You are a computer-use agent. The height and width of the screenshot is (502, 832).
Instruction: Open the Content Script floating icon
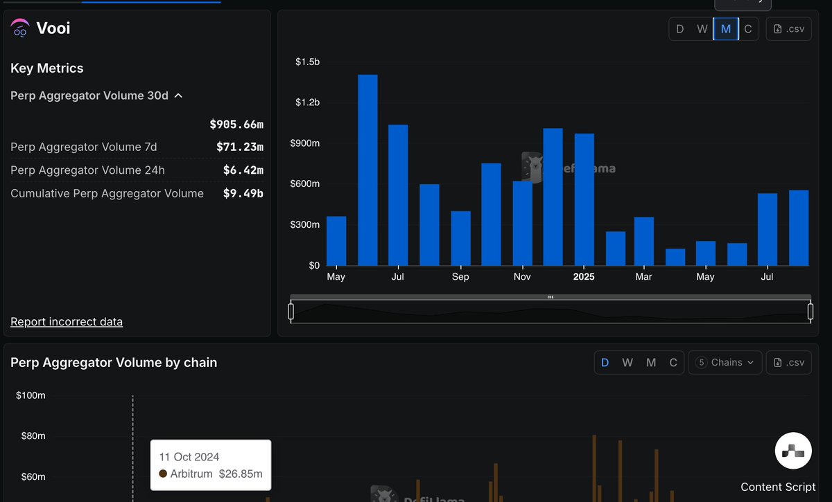(793, 451)
